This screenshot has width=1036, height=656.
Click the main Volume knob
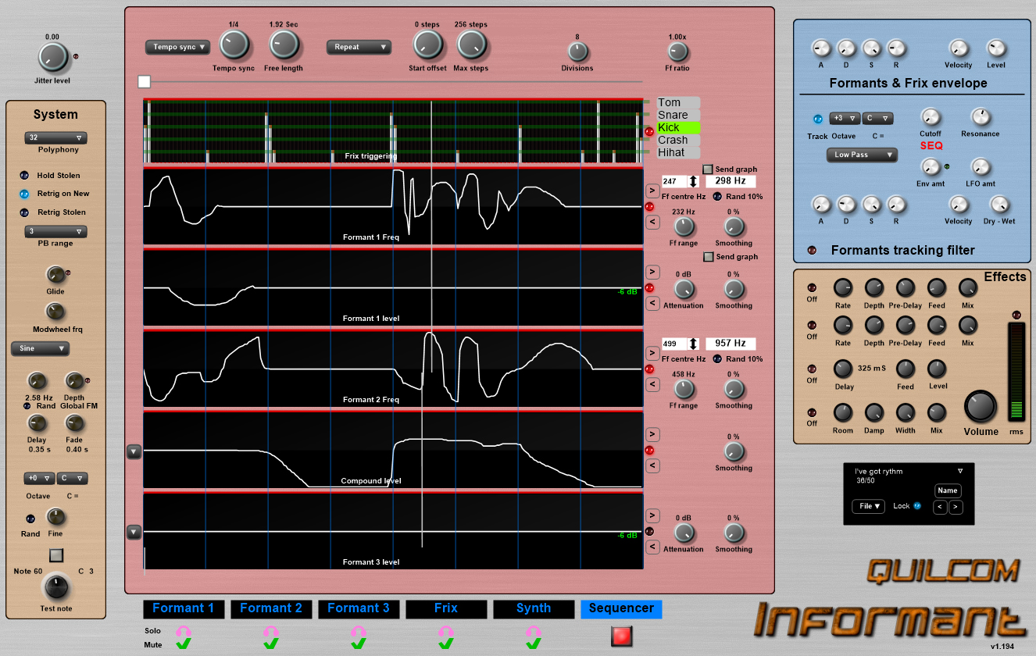[981, 406]
